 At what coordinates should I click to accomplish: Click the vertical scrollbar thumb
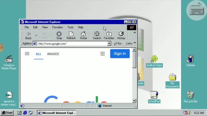point(134,60)
